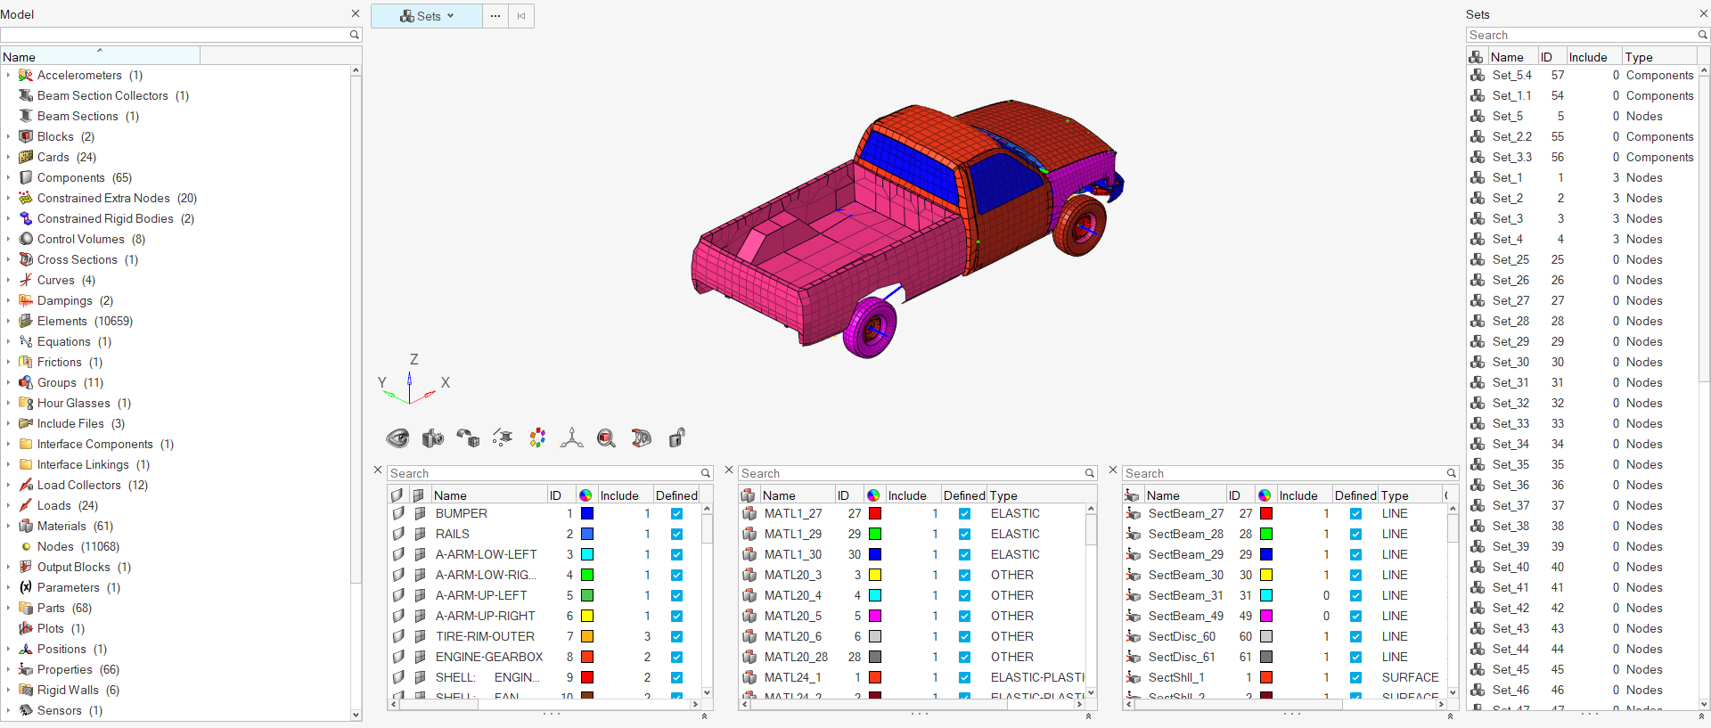1711x728 pixels.
Task: Open the Sets entity selector dropdown
Action: pos(427,16)
